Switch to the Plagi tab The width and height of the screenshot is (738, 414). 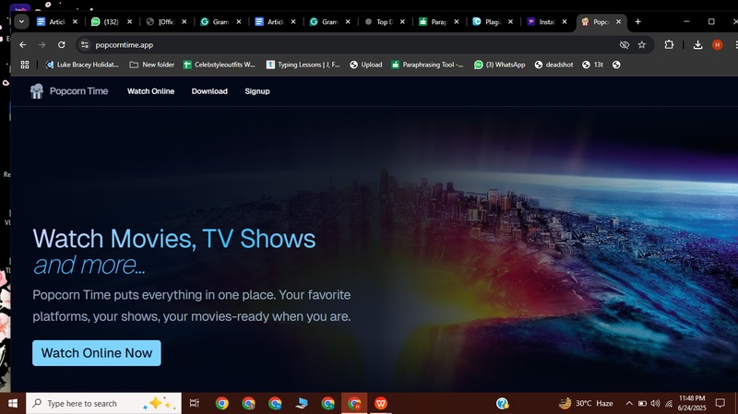pyautogui.click(x=493, y=21)
